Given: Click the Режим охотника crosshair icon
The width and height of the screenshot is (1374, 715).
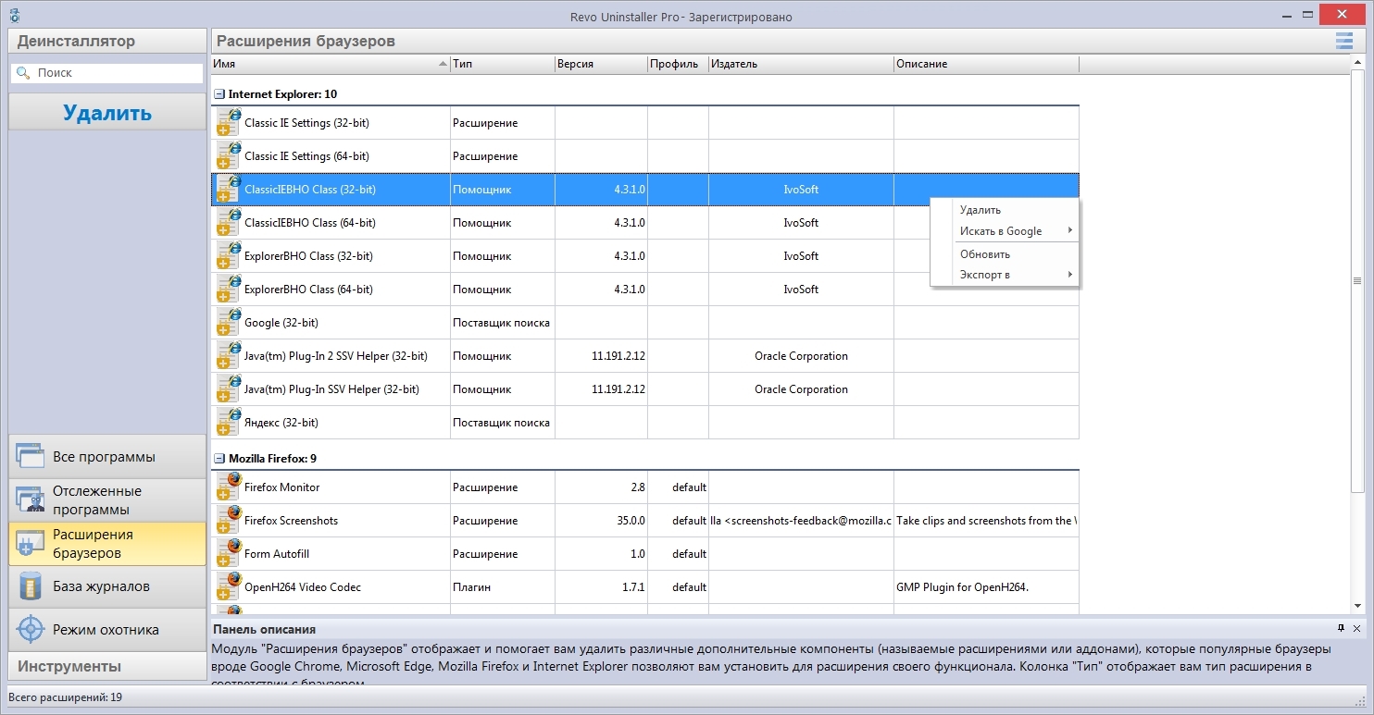Looking at the screenshot, I should tap(30, 629).
